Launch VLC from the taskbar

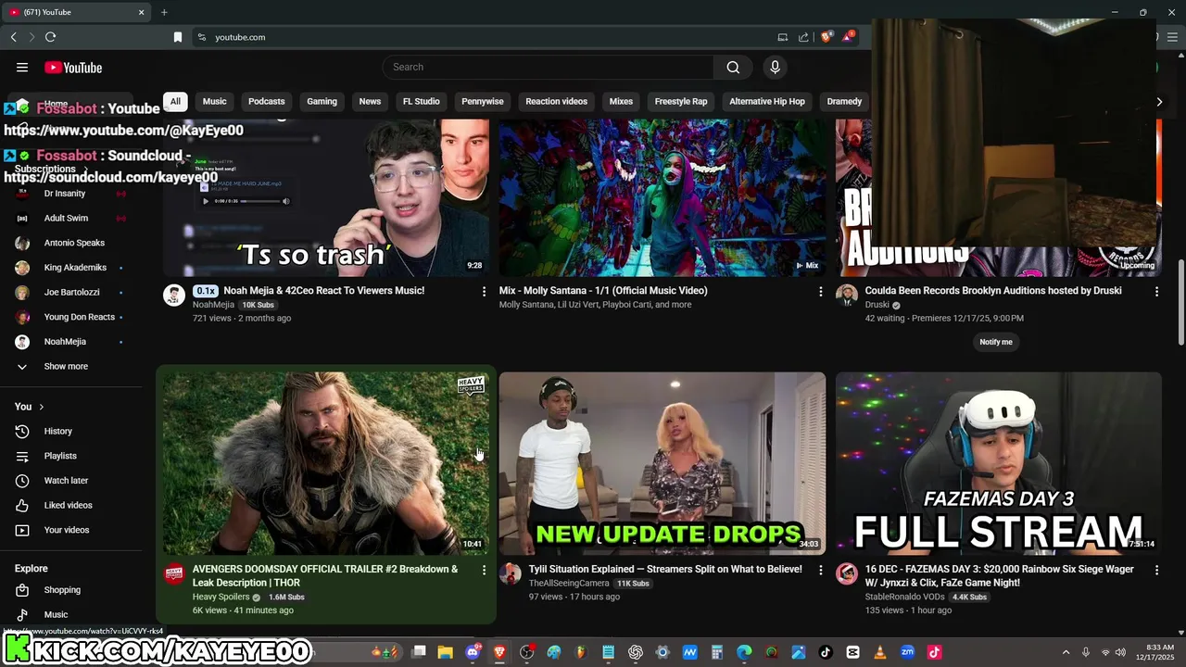tap(880, 652)
